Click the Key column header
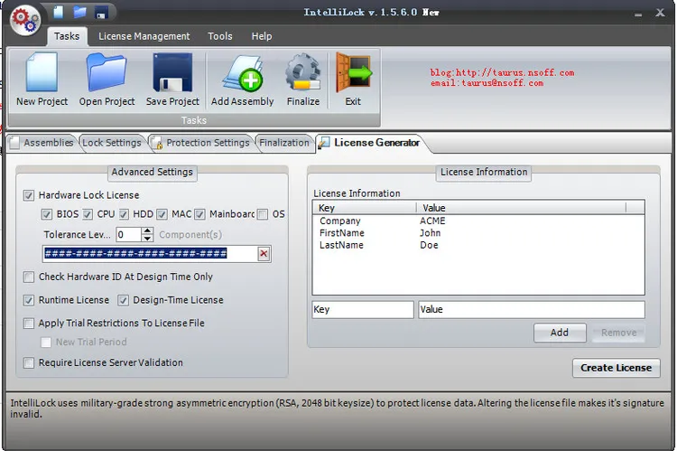The width and height of the screenshot is (677, 451). [x=365, y=208]
